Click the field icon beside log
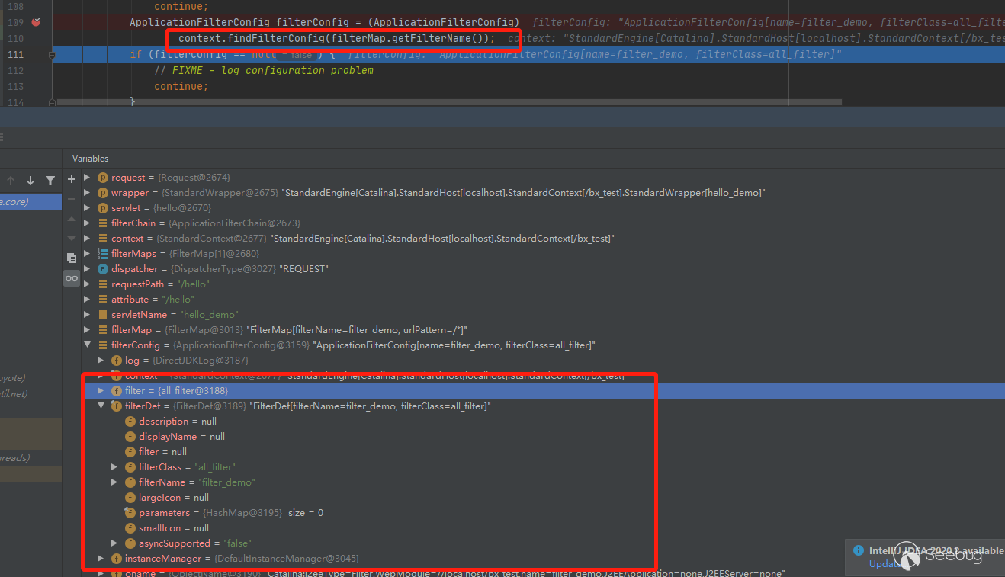This screenshot has height=577, width=1005. (x=117, y=361)
